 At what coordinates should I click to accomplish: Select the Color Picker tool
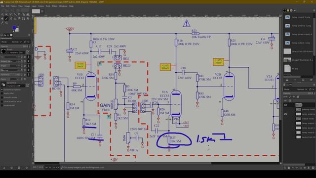click(x=2, y=23)
